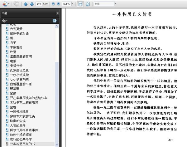Open bookmark 开往辛菲罗波尔的直达快车
This screenshot has height=147, width=187.
tap(29, 98)
